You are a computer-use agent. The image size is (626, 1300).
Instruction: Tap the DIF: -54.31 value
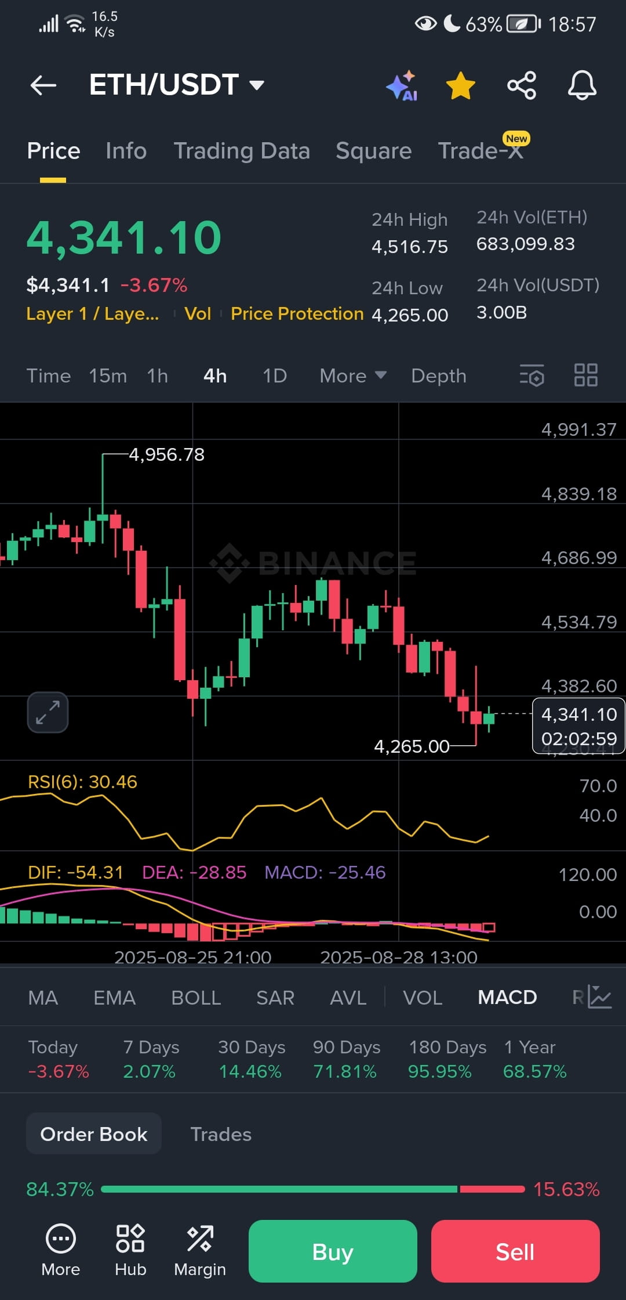pos(75,872)
